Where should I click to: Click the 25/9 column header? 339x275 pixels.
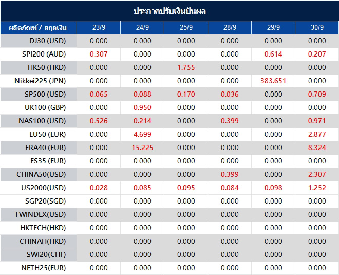(x=186, y=27)
